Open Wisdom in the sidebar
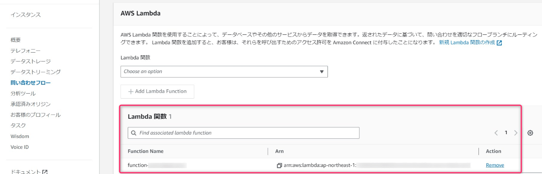542x174 pixels. tap(20, 136)
